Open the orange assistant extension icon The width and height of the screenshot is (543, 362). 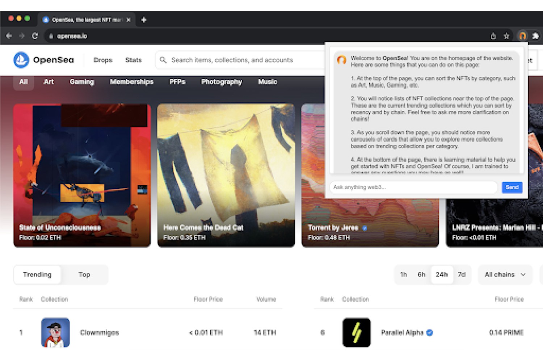click(522, 36)
